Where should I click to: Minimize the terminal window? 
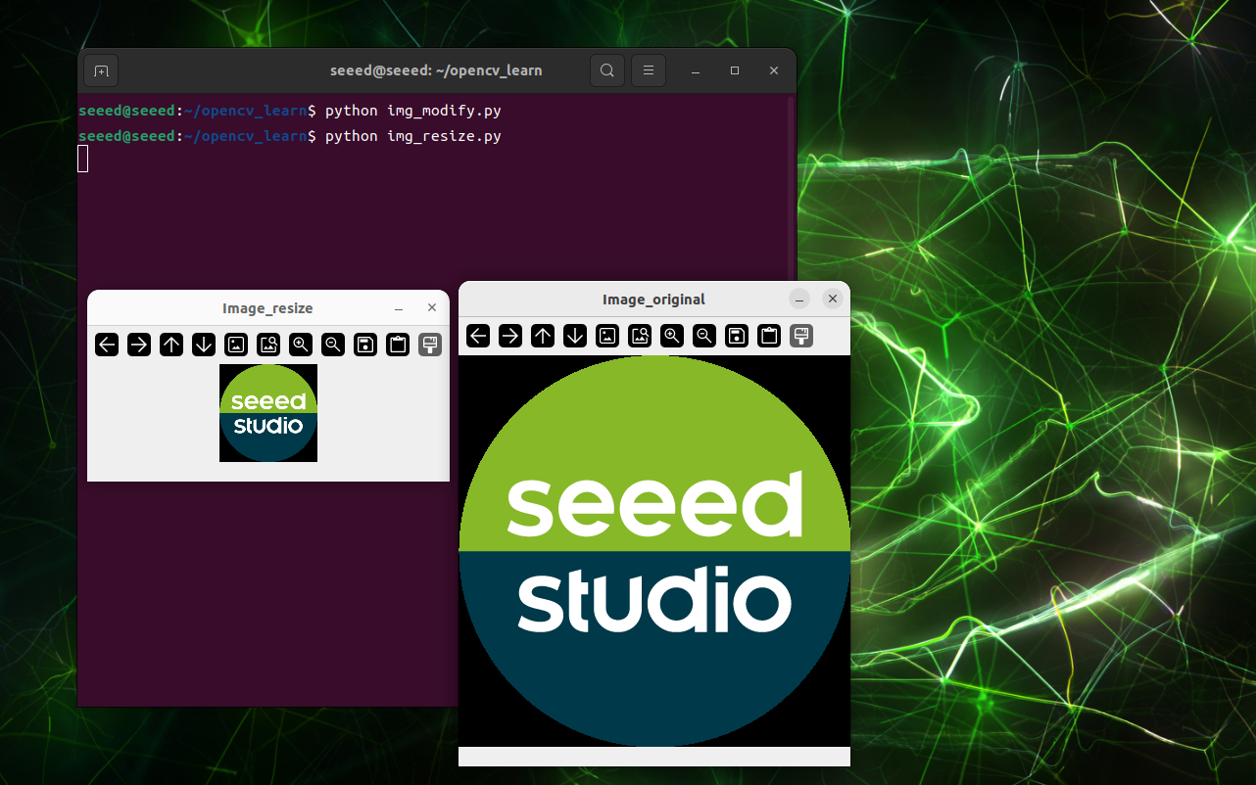(x=696, y=70)
